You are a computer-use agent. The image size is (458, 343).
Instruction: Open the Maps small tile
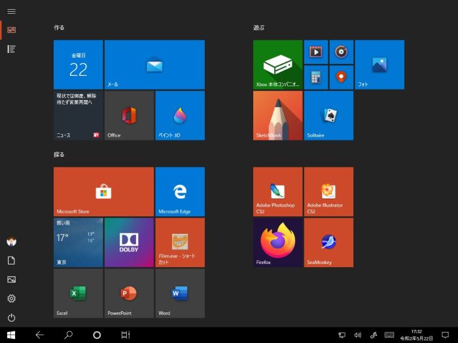341,77
